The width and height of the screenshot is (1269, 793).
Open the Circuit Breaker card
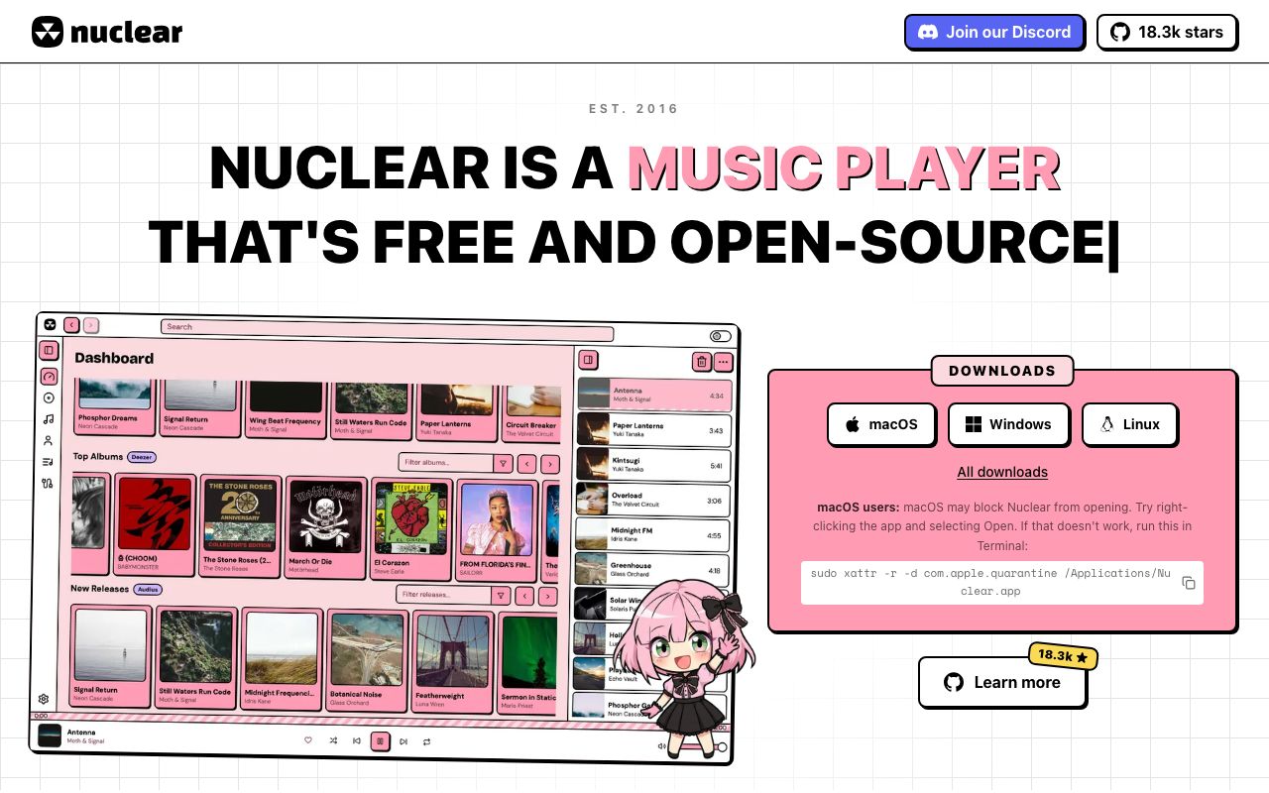[532, 412]
